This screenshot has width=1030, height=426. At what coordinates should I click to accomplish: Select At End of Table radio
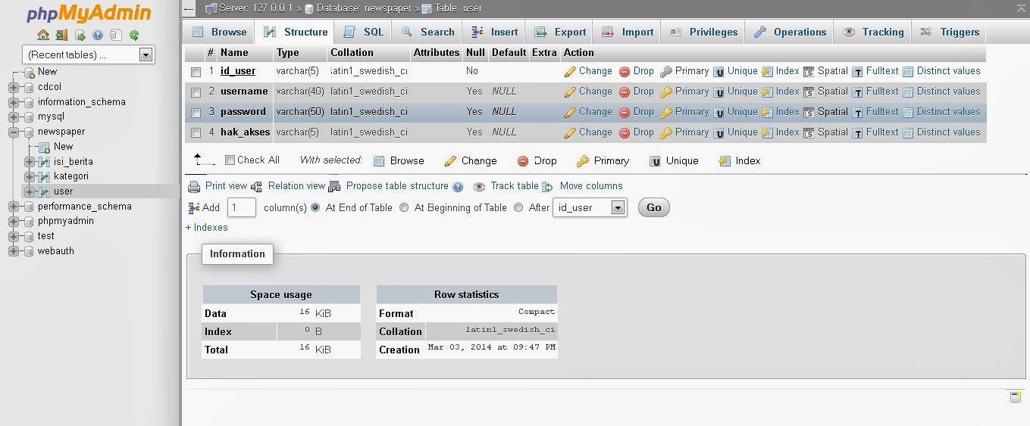point(315,207)
